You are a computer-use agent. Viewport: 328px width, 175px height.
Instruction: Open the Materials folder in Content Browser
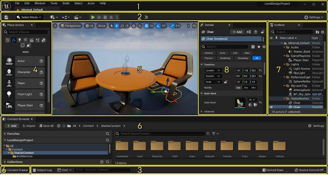pos(209,148)
